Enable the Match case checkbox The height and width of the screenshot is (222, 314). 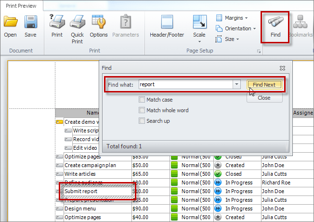[142, 100]
